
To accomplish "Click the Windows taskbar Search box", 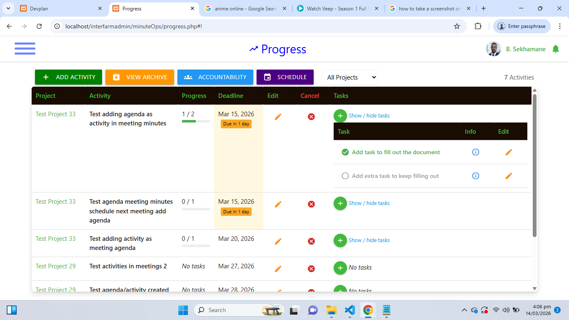I will [239, 310].
